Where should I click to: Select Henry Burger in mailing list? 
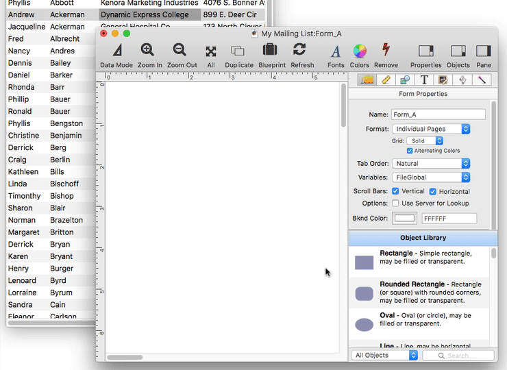(x=51, y=268)
